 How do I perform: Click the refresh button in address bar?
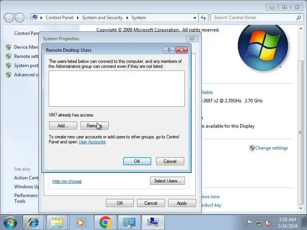point(203,18)
